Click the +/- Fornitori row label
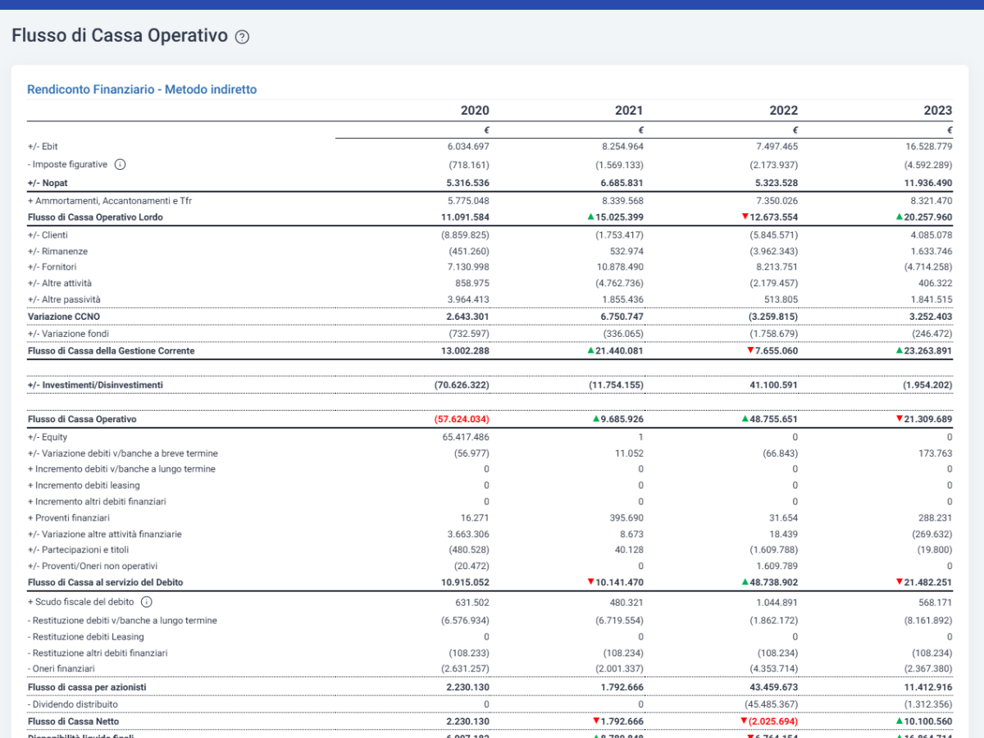The width and height of the screenshot is (984, 738). [52, 267]
